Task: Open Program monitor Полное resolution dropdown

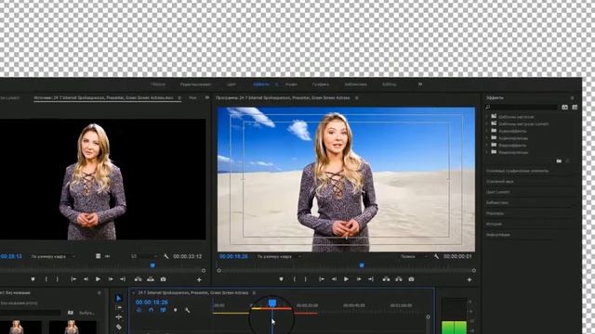Action: pos(414,256)
